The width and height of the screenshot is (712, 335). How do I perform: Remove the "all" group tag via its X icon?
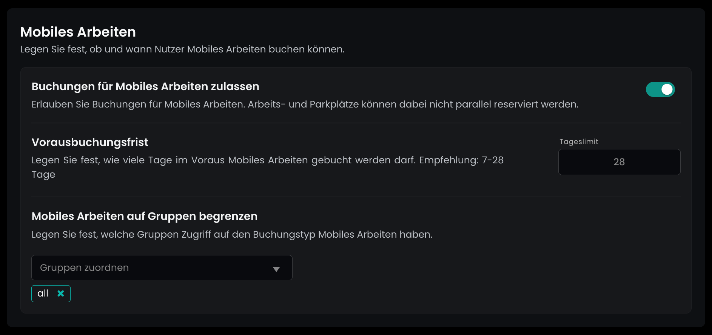(x=61, y=294)
